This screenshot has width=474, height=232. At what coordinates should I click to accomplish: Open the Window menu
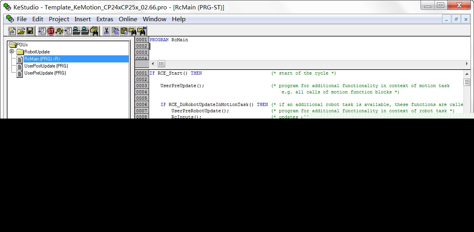(155, 19)
